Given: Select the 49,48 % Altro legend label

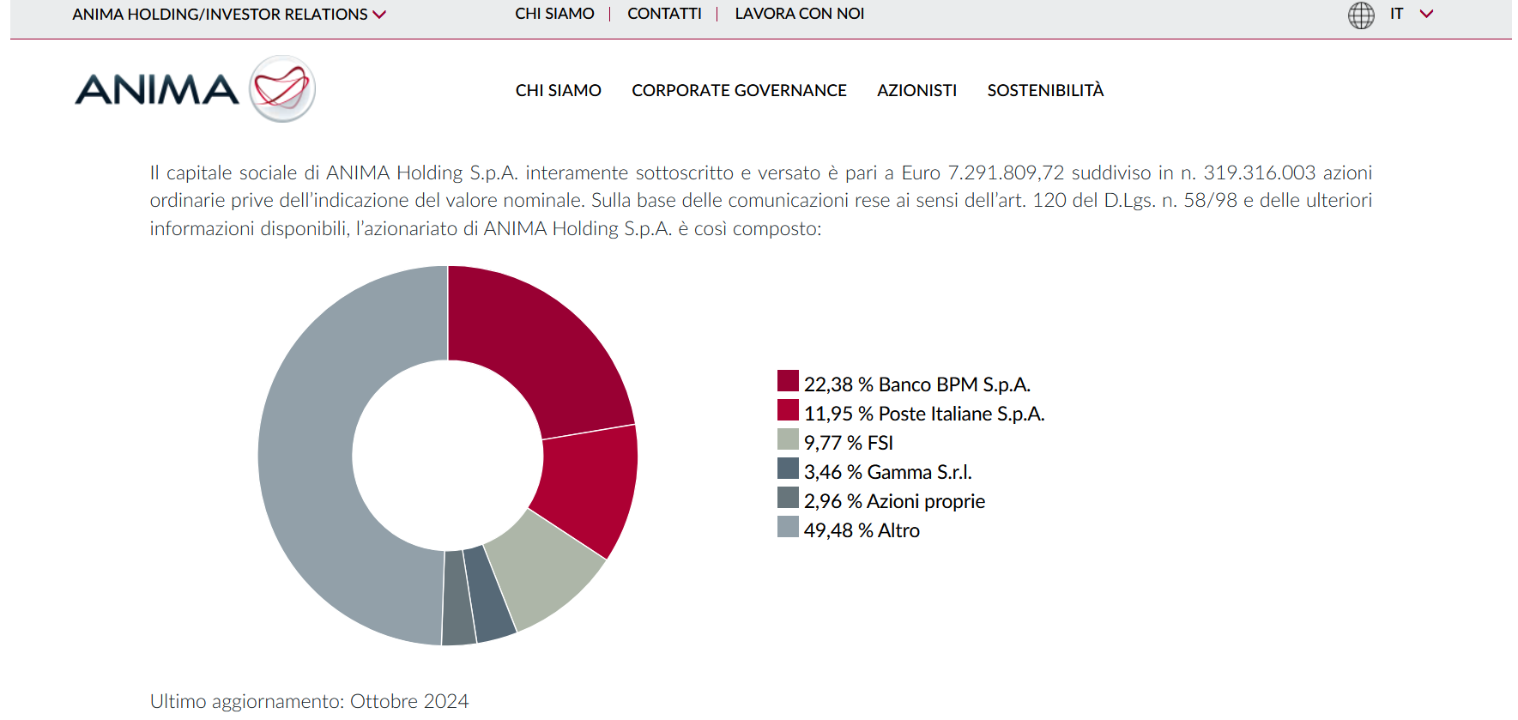Looking at the screenshot, I should click(862, 530).
